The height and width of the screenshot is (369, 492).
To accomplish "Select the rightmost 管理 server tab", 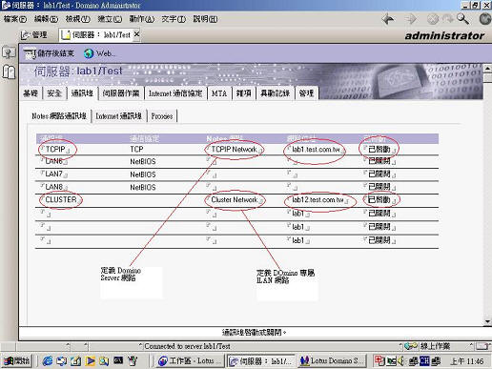I will (306, 93).
